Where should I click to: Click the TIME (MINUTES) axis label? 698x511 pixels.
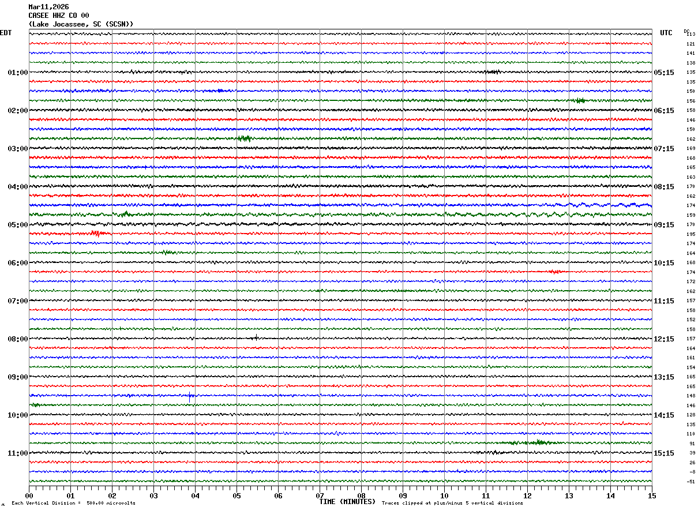point(347,502)
